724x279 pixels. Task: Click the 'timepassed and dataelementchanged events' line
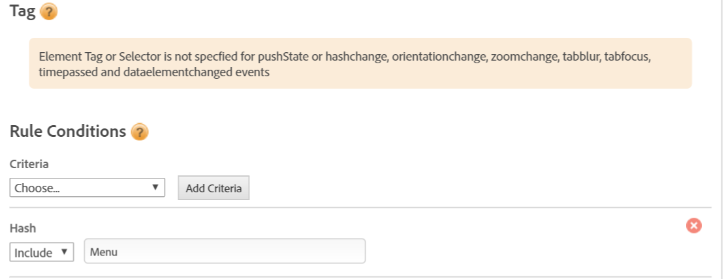pyautogui.click(x=155, y=72)
